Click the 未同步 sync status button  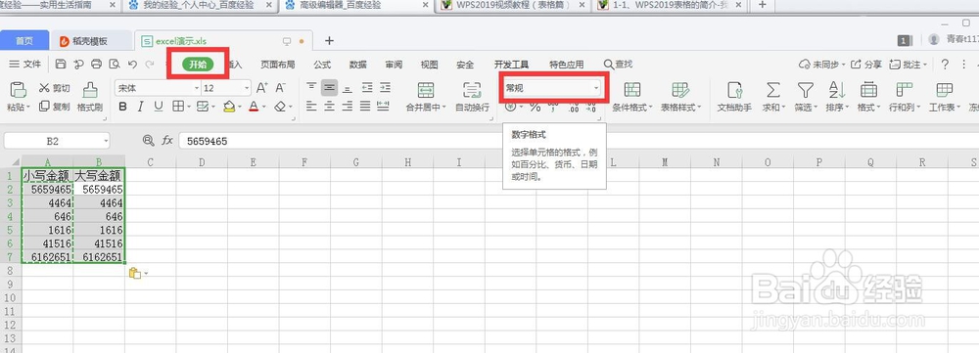pyautogui.click(x=821, y=65)
